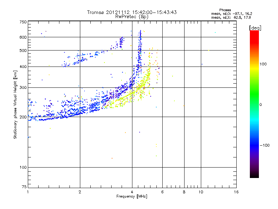The image size is (278, 209).
Task: Click the y-axis tick label '500'
Action: click(x=23, y=51)
